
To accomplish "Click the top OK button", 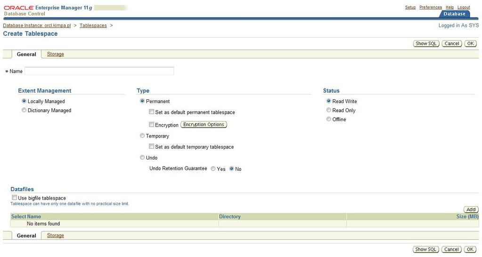I will coord(471,44).
